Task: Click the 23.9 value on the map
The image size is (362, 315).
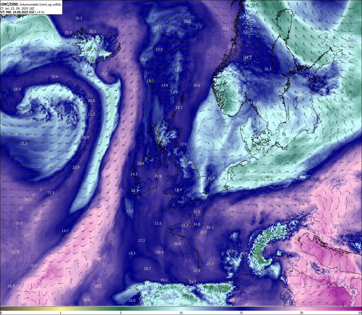Action: (x=15, y=252)
